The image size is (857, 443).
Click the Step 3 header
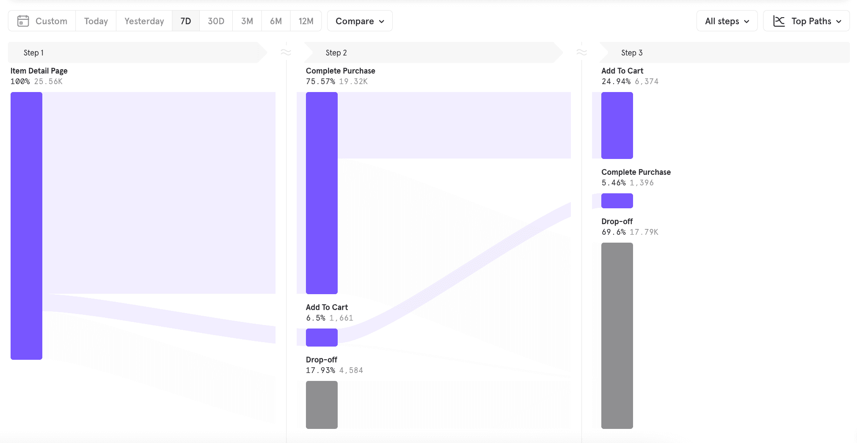point(723,53)
